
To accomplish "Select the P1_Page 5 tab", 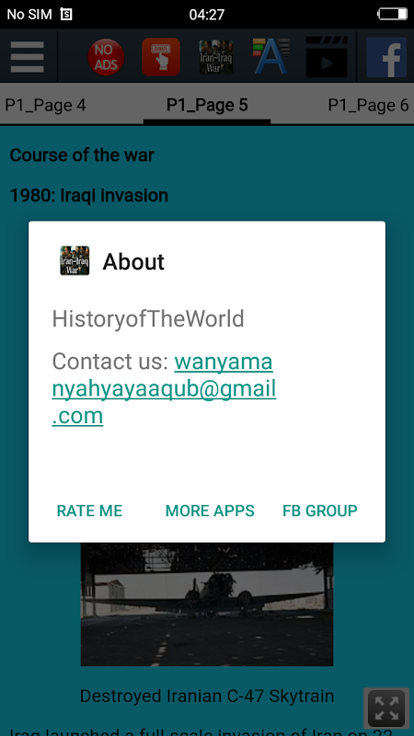I will click(x=207, y=105).
